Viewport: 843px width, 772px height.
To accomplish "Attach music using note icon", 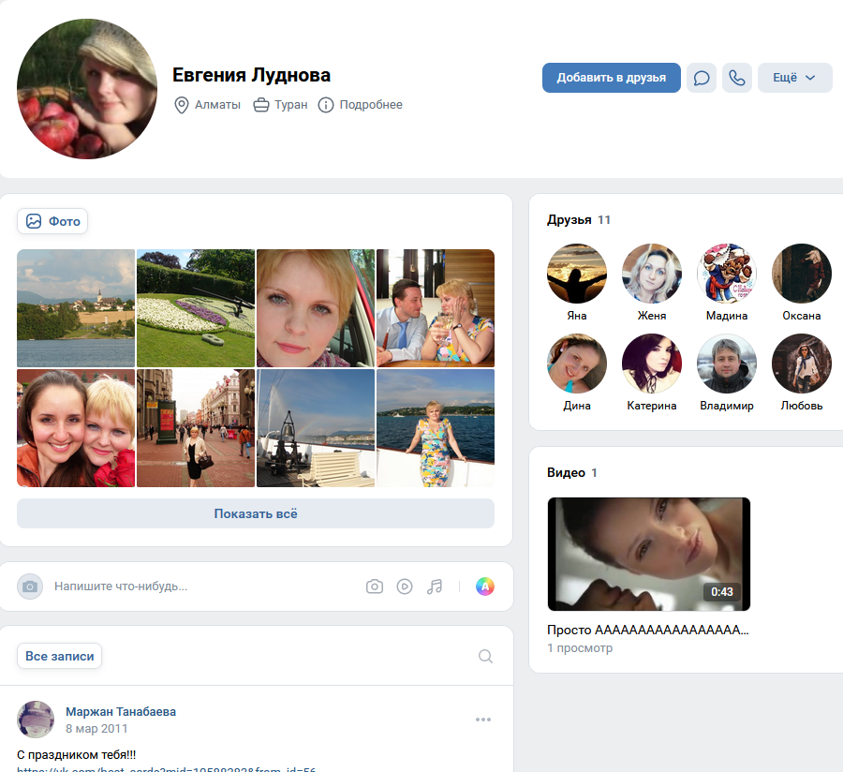I will point(435,586).
